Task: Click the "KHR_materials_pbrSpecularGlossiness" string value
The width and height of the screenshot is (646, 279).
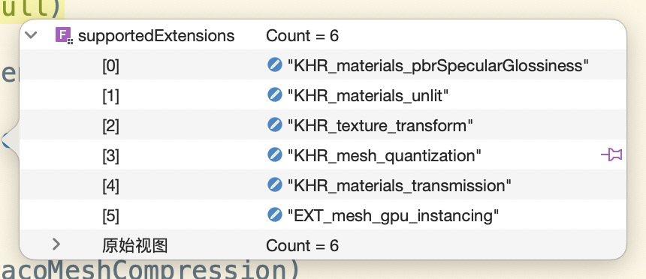Action: [438, 65]
